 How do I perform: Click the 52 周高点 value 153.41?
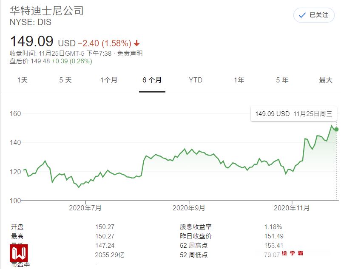[273, 245]
